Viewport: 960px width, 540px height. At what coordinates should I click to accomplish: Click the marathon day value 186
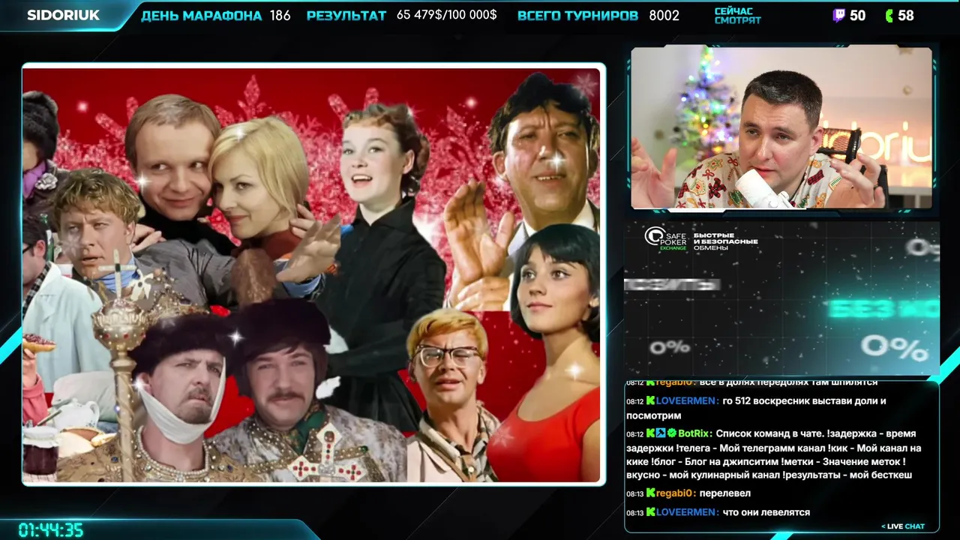pos(280,15)
